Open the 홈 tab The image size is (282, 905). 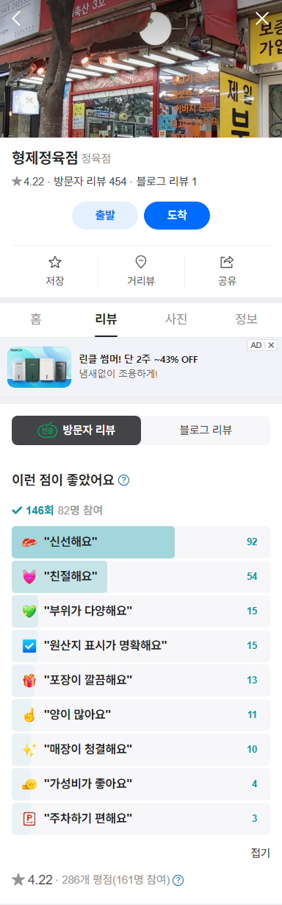(x=35, y=319)
